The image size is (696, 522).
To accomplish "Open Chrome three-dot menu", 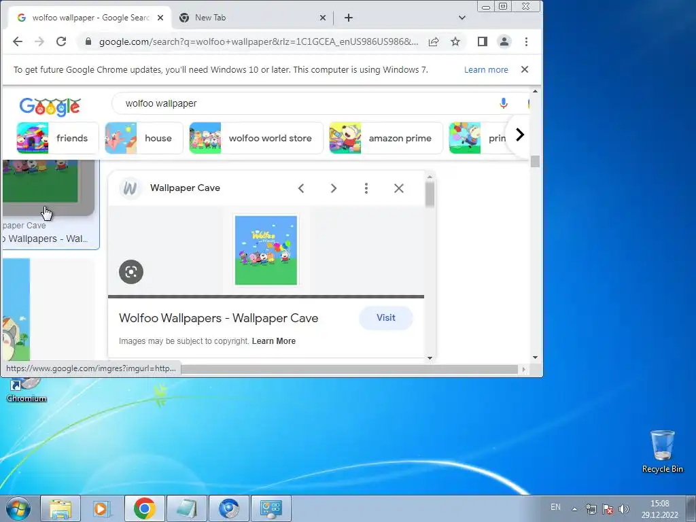I will click(527, 41).
